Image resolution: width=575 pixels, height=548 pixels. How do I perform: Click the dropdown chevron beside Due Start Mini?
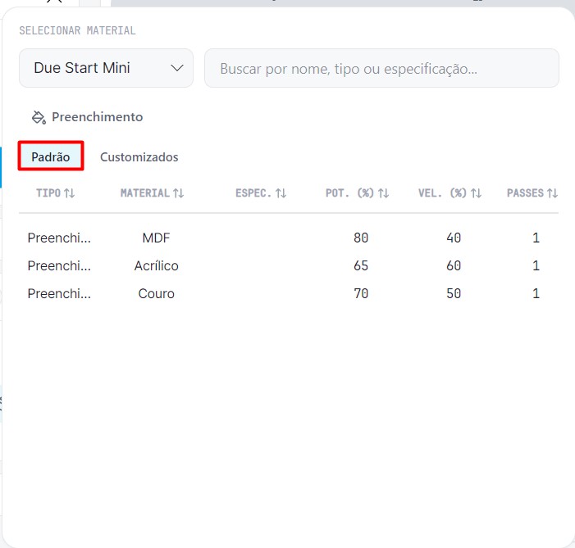[x=177, y=68]
